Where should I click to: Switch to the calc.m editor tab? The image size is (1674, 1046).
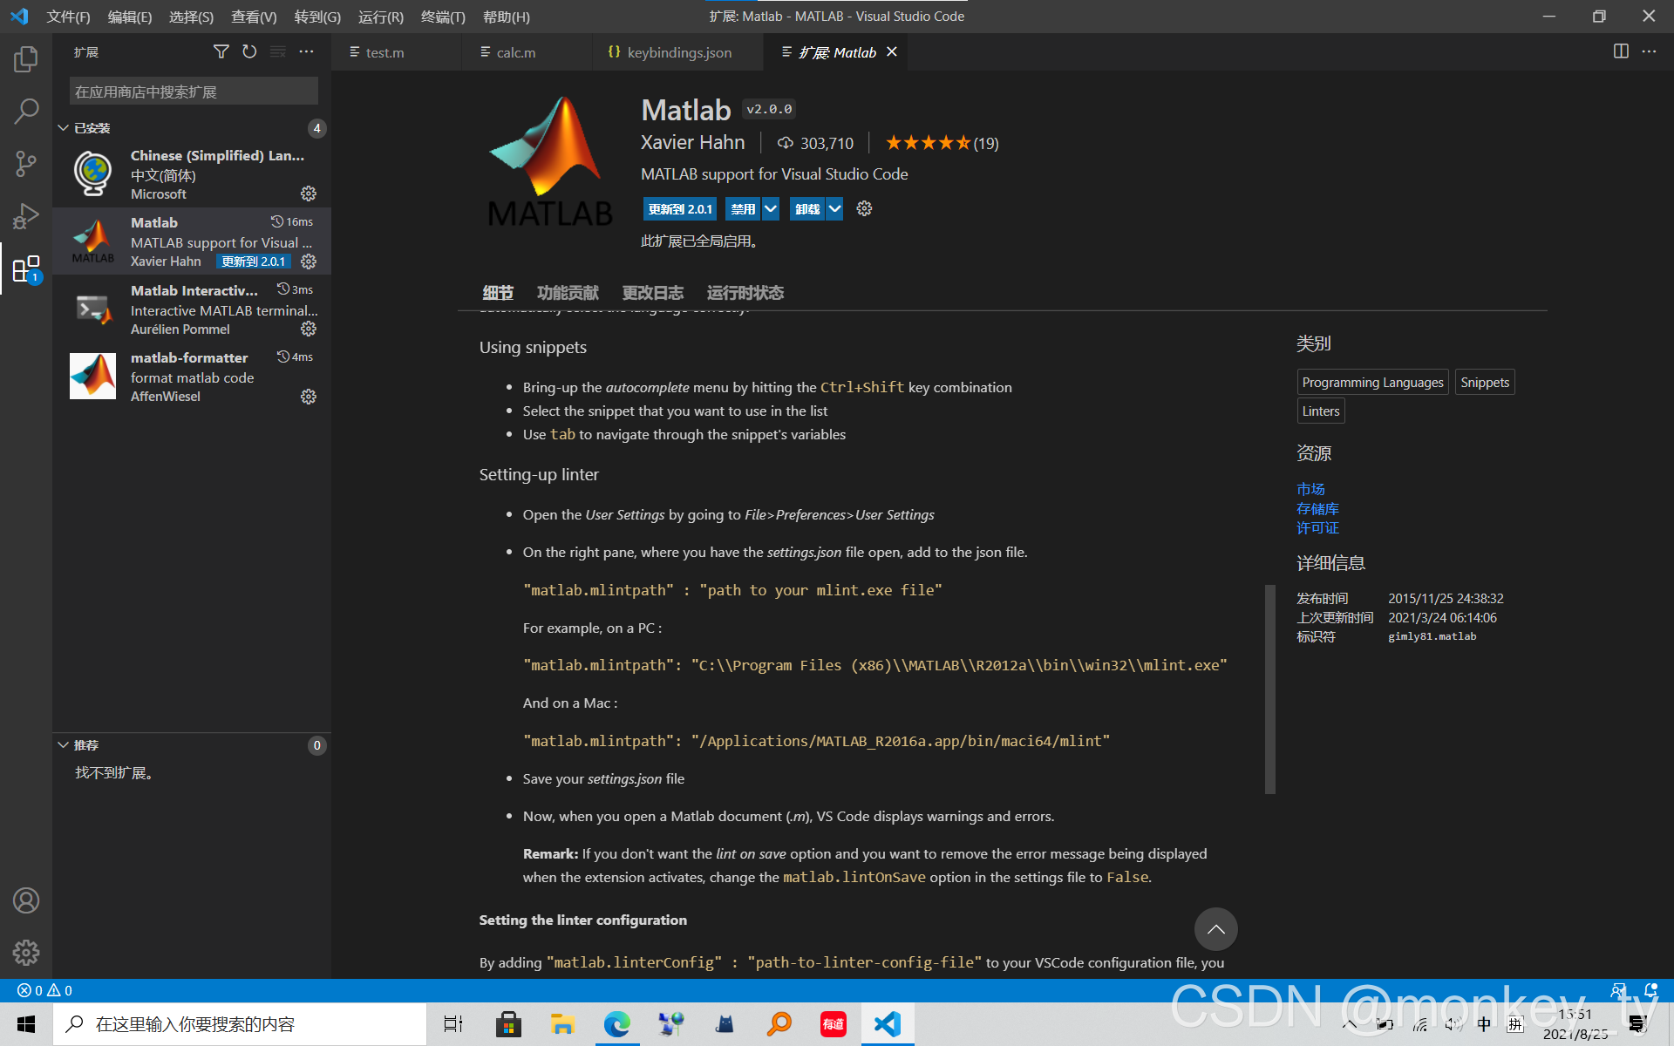[x=516, y=52]
